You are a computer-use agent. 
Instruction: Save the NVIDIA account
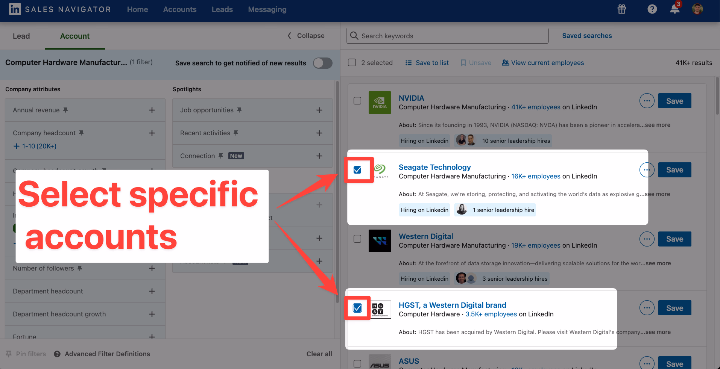point(674,101)
